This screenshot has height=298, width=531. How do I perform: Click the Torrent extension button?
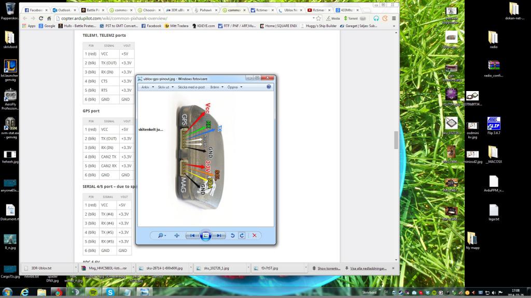point(355,18)
